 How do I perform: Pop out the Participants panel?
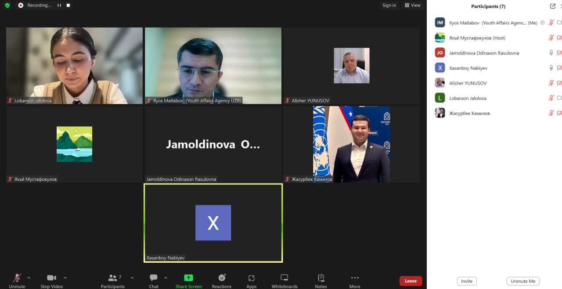pos(552,6)
